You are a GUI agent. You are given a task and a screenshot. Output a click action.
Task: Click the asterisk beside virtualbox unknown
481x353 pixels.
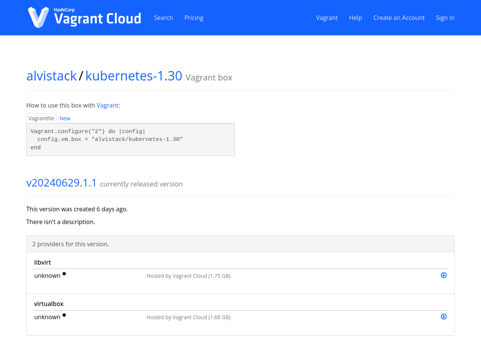(64, 316)
